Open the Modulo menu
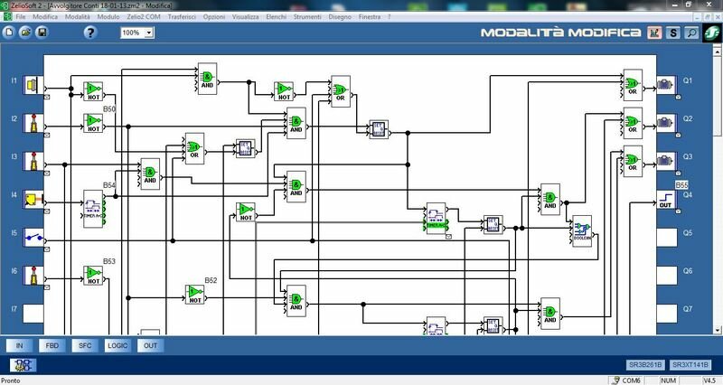Screen dimensions: 723x385 coord(108,16)
